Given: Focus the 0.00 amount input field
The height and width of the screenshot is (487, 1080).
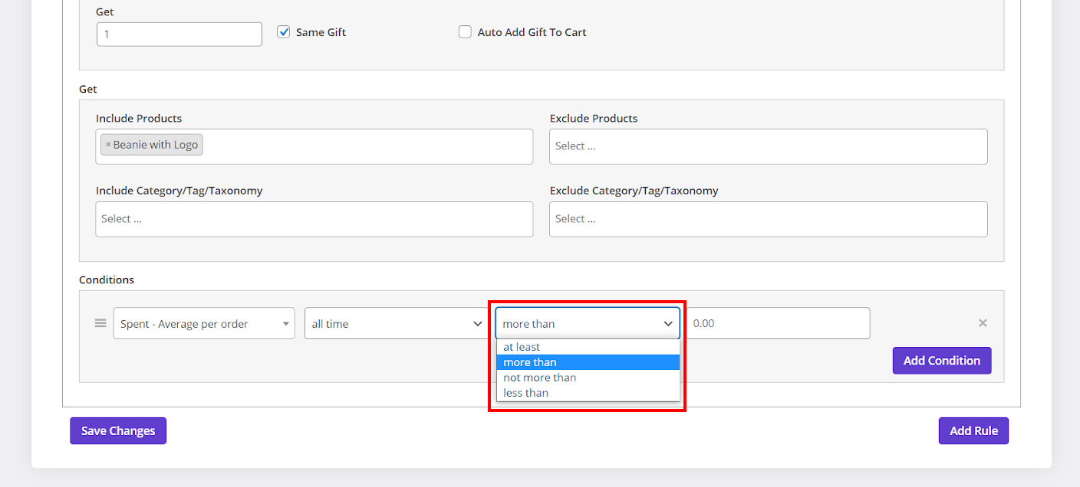Looking at the screenshot, I should 778,323.
